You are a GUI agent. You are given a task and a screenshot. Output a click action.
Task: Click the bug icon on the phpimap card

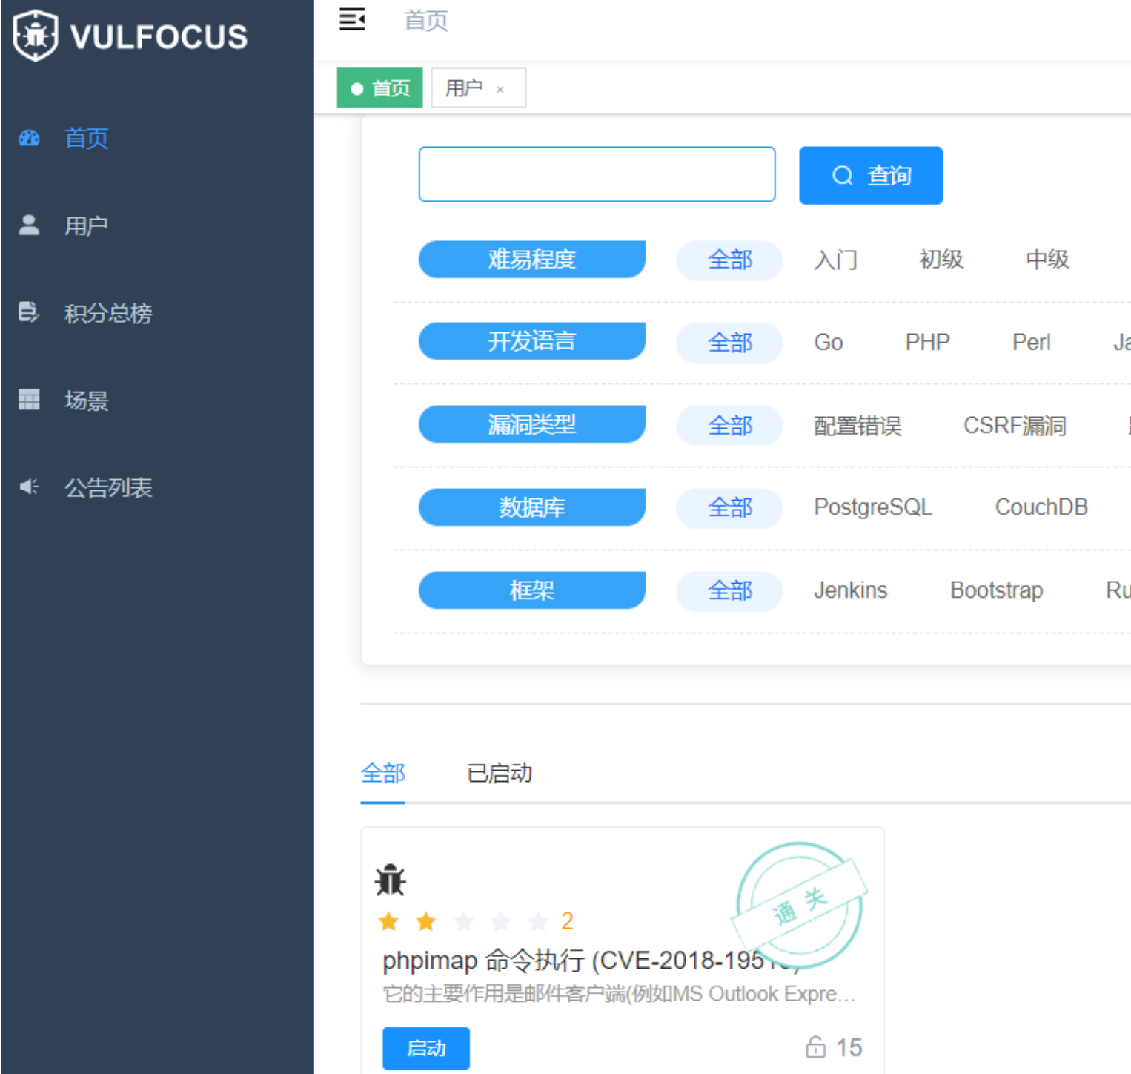(390, 880)
